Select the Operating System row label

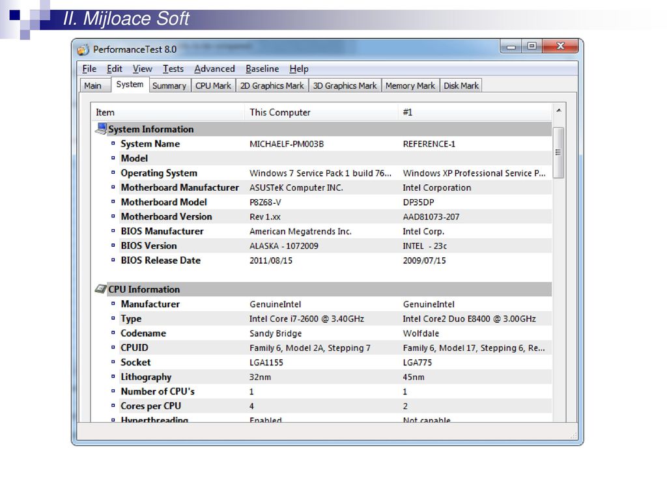click(159, 173)
